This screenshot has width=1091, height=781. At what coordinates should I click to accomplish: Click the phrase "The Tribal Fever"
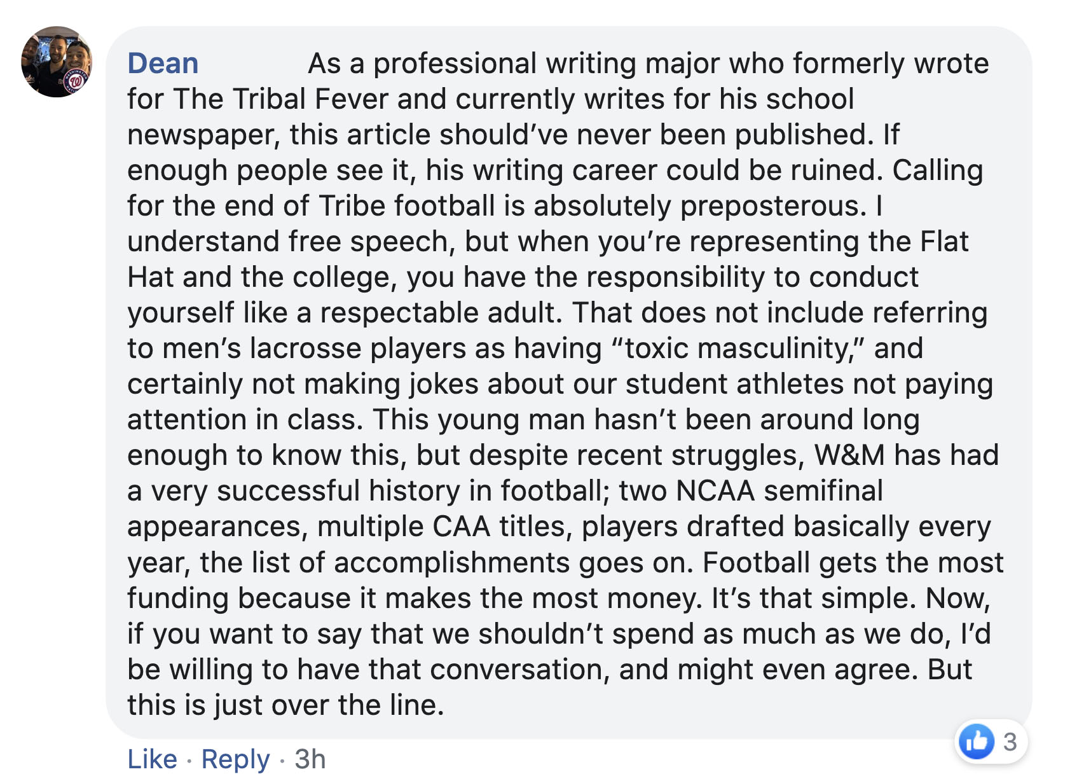tap(280, 99)
